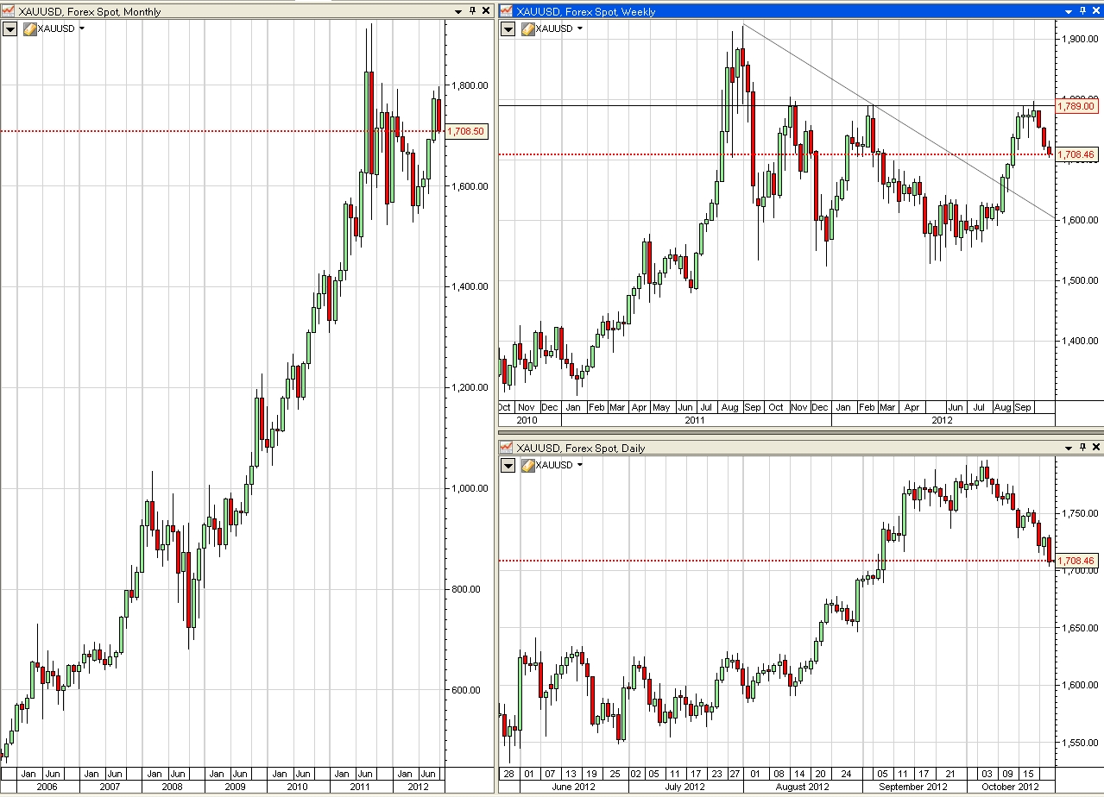Click the XAUUSD symbol label in Daily chart
Screen dimensions: 1104x797
click(554, 465)
